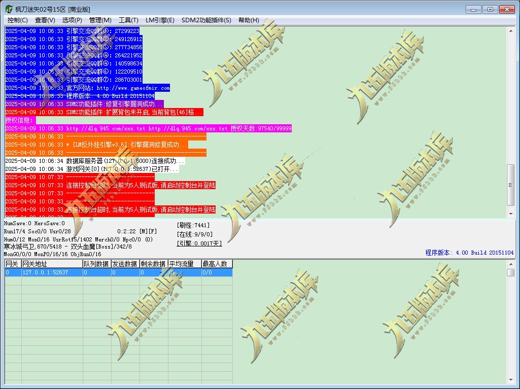The image size is (520, 389).
Task: Open the 查看(V) menu
Action: click(45, 20)
